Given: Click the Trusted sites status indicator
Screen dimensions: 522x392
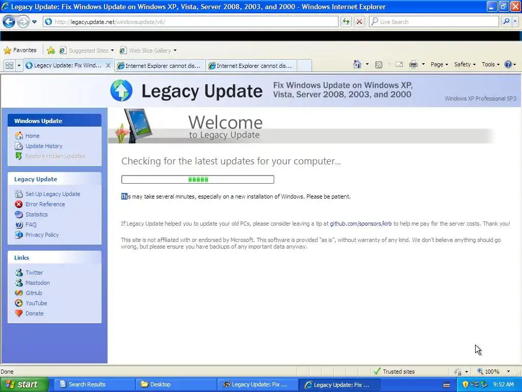Looking at the screenshot, I should 395,372.
